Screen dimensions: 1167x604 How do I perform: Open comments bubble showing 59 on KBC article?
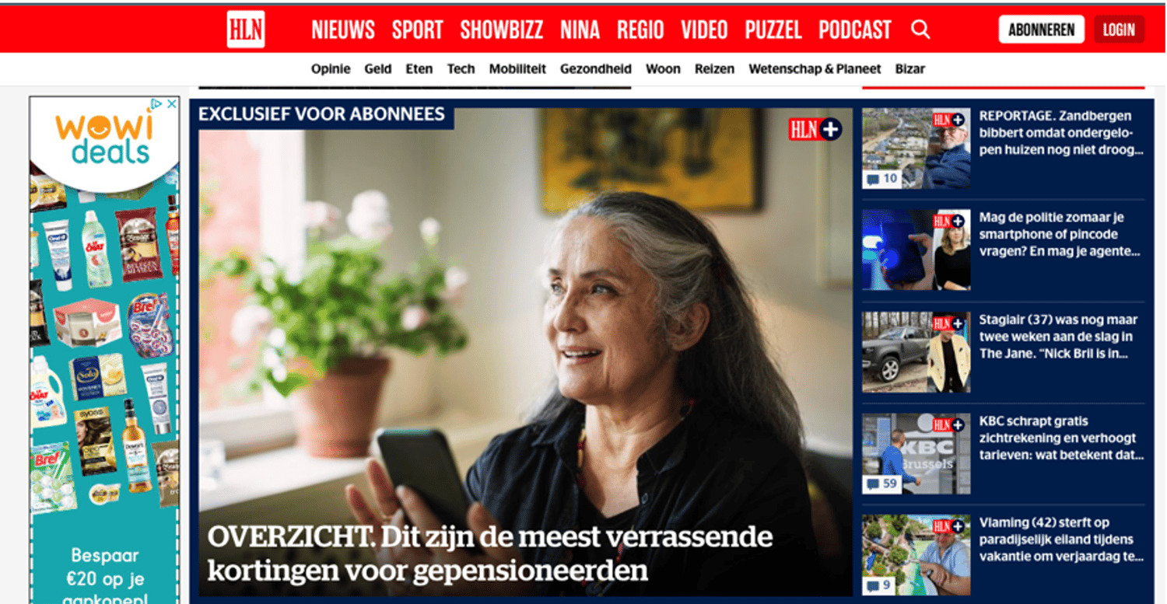(881, 484)
